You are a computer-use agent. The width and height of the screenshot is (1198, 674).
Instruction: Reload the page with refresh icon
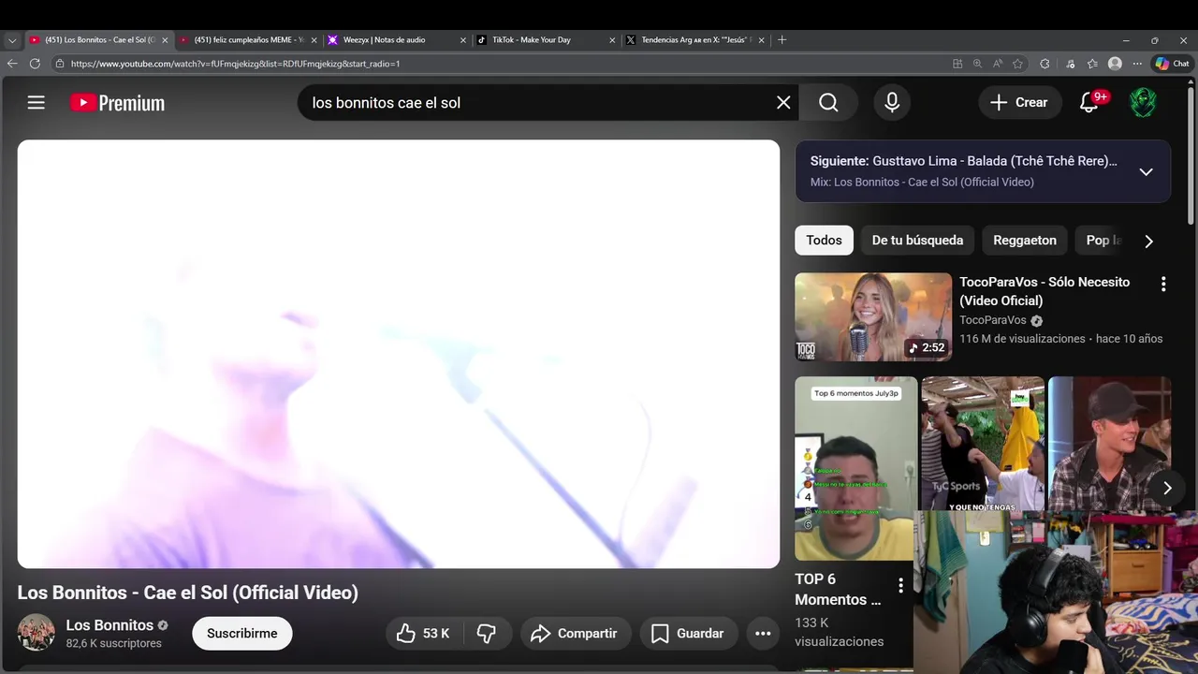[x=35, y=64]
